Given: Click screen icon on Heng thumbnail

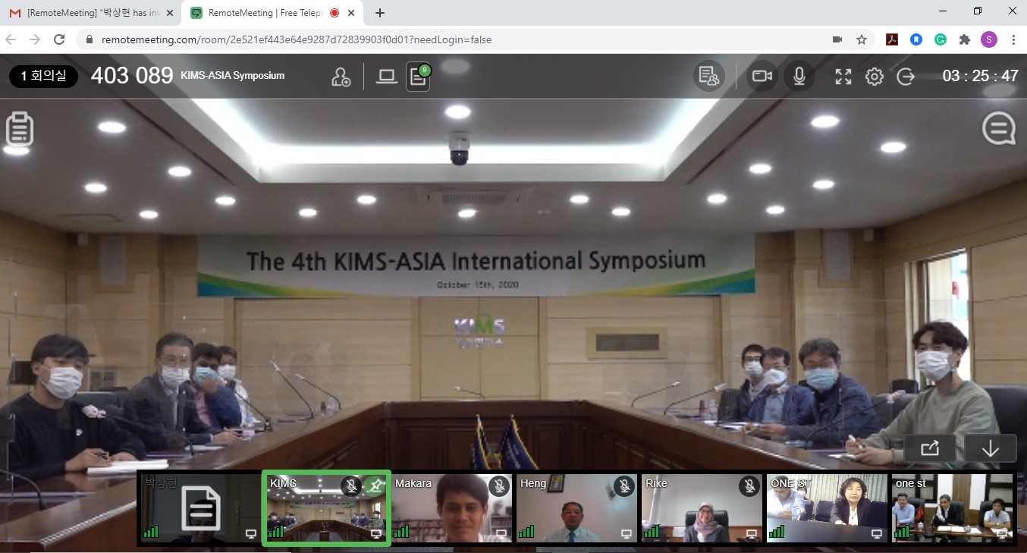Looking at the screenshot, I should point(626,533).
